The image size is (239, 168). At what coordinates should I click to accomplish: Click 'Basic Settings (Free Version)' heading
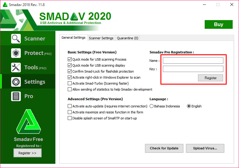pyautogui.click(x=92, y=52)
